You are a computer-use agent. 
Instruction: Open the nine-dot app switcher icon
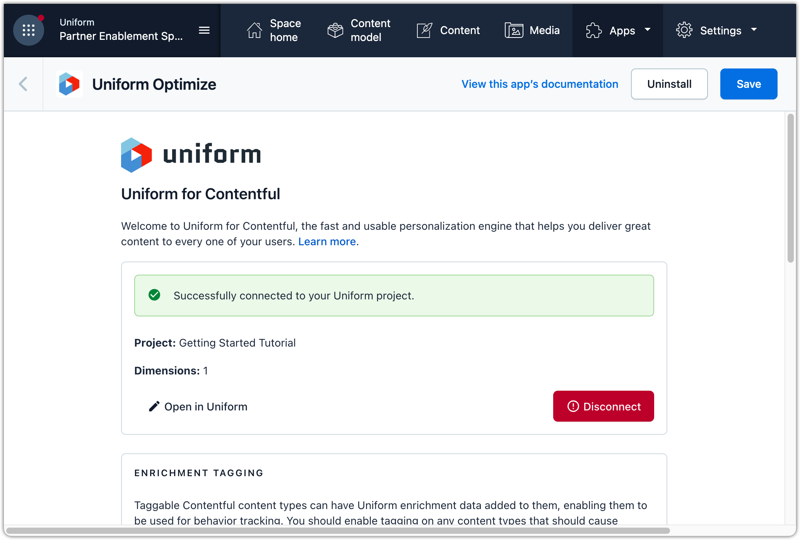tap(29, 30)
